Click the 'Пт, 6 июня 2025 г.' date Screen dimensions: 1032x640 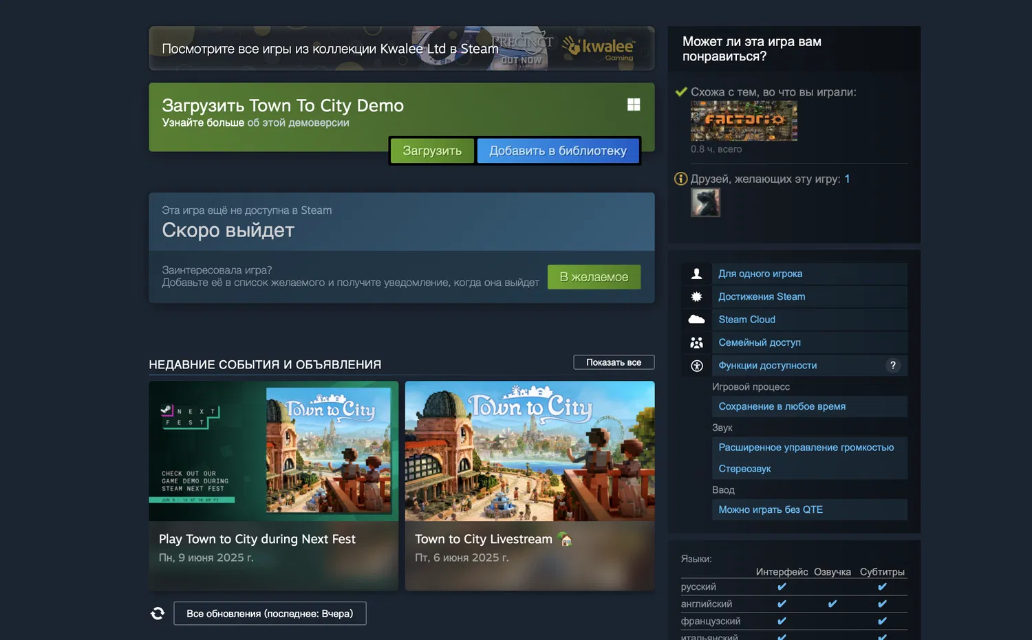[462, 558]
